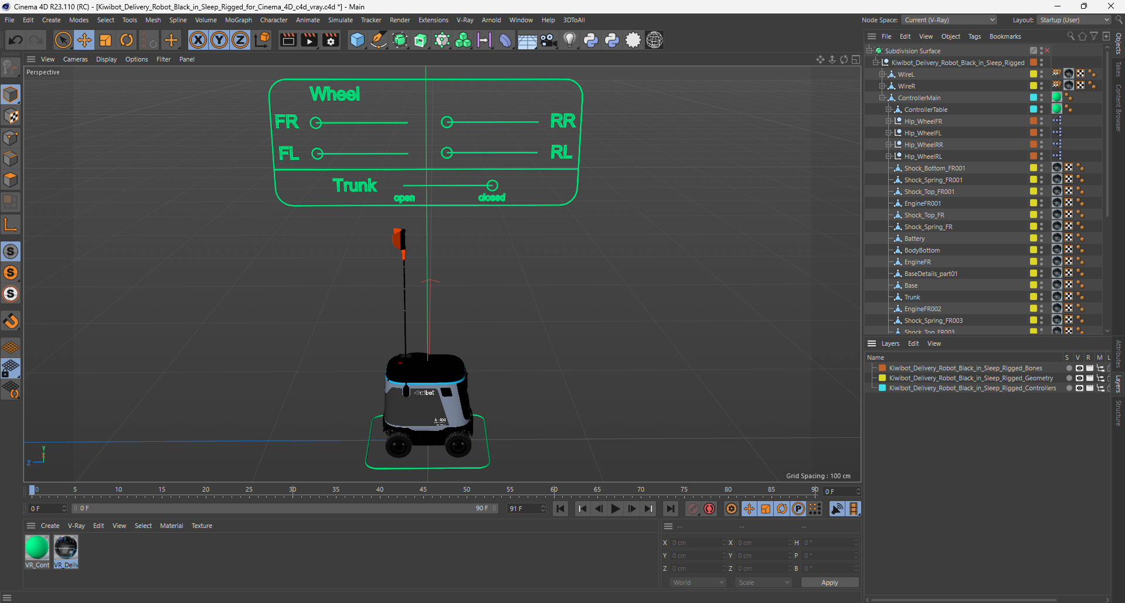The width and height of the screenshot is (1125, 603).
Task: Open Node Space V-Ray dropdown
Action: [x=949, y=20]
